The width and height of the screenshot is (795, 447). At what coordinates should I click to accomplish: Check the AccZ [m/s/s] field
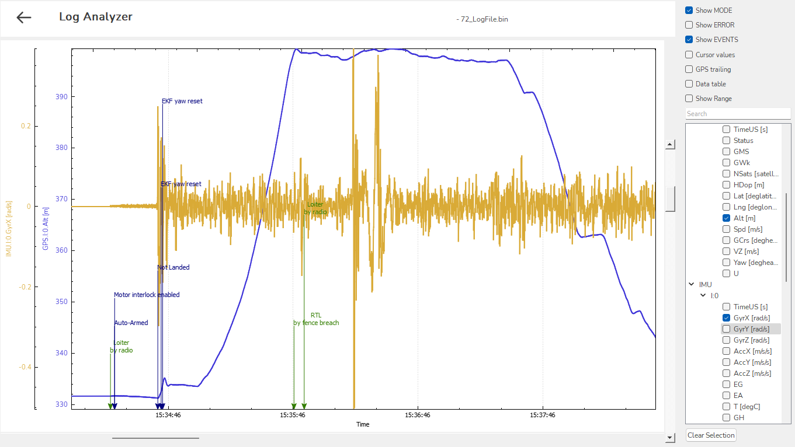727,373
